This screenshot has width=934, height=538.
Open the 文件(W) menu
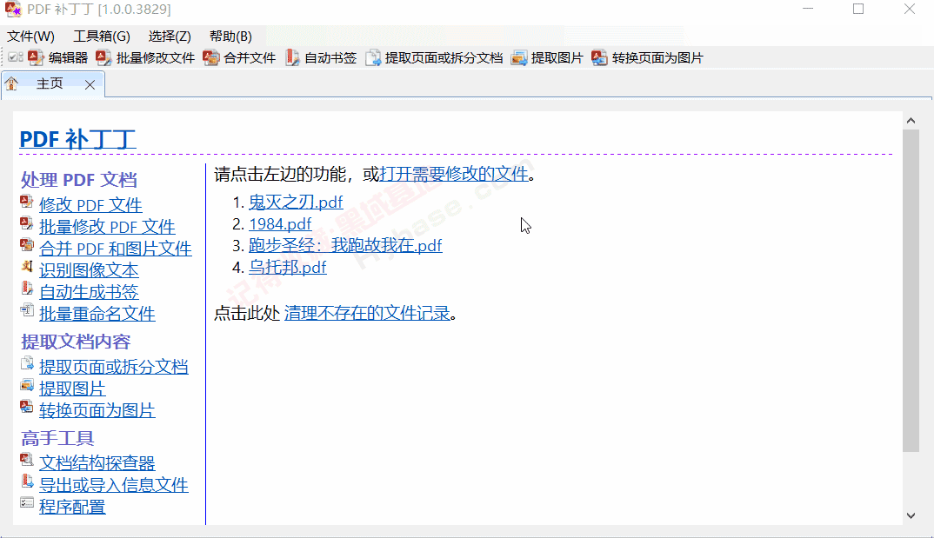[x=31, y=36]
